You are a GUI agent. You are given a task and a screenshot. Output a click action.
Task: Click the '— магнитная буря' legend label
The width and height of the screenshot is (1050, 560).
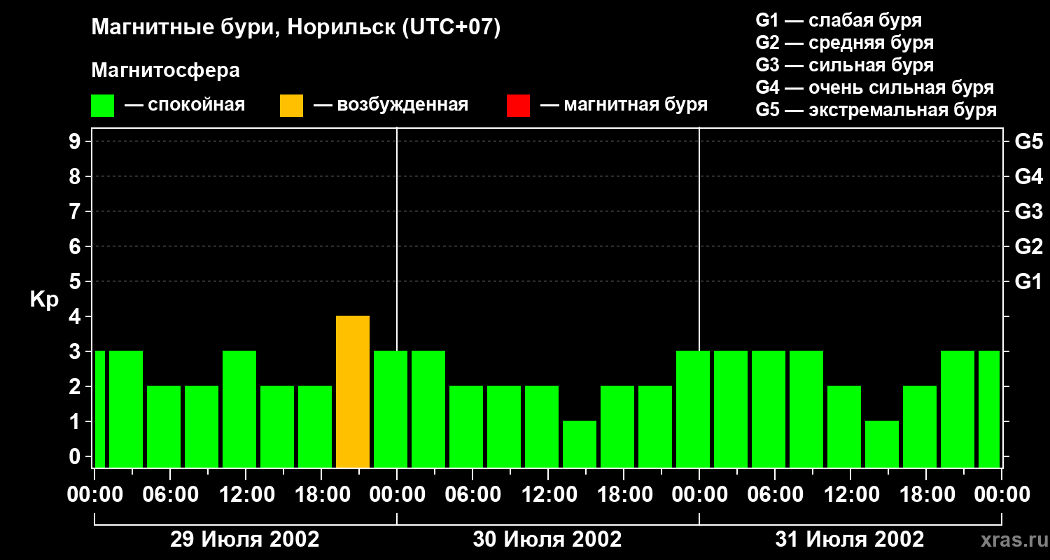click(624, 106)
